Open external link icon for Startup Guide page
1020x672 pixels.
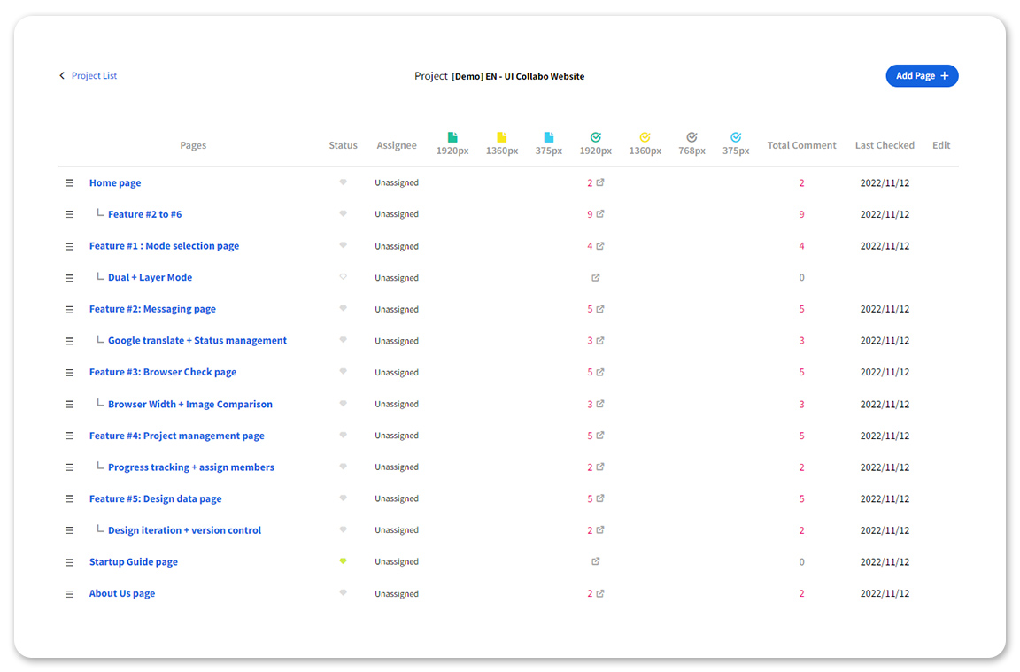tap(596, 562)
